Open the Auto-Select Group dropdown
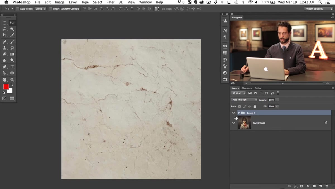The image size is (335, 189). pos(40,9)
